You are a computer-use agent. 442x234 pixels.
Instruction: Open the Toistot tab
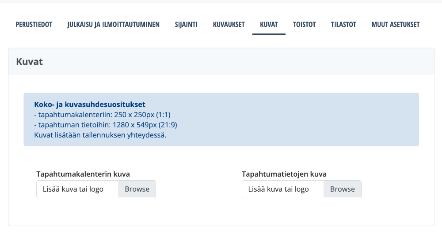coord(304,25)
